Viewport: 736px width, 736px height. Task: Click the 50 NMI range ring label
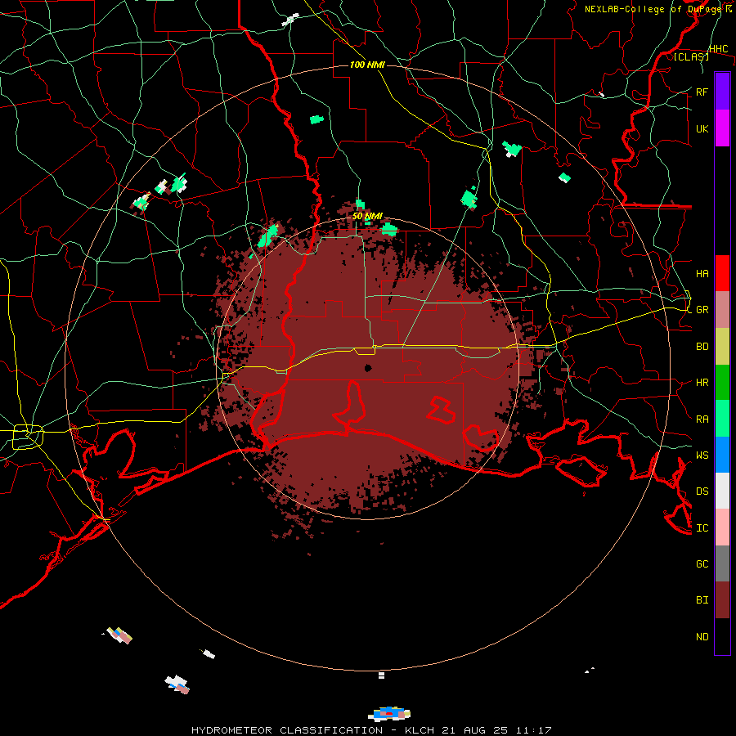click(367, 216)
